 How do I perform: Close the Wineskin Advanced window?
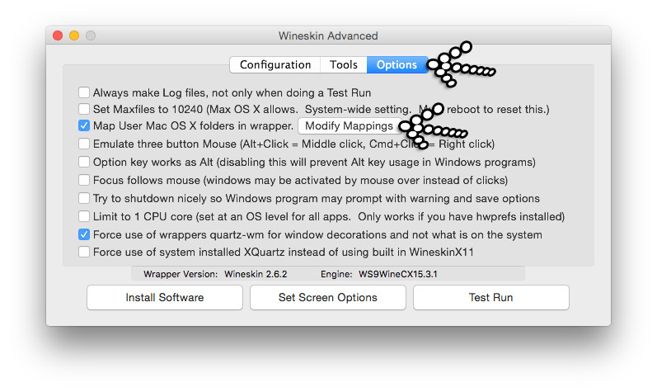(x=58, y=35)
